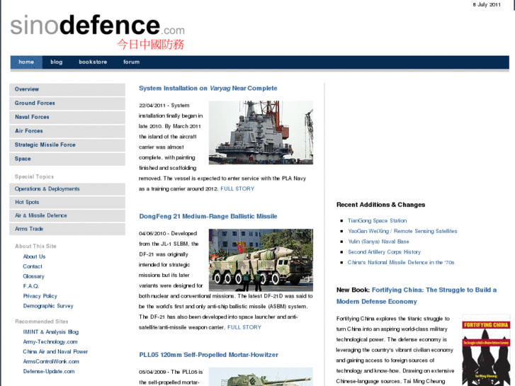This screenshot has width=515, height=386.
Task: Click the 8 July 2011 date text
Action: coord(487,4)
